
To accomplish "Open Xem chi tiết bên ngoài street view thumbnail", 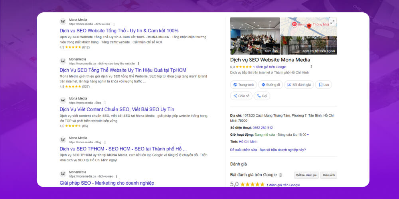I will [x=309, y=45].
